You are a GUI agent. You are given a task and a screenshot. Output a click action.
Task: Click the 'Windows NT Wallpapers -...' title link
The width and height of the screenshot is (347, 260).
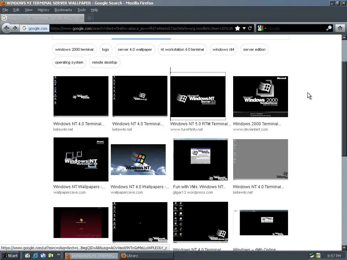(79, 187)
